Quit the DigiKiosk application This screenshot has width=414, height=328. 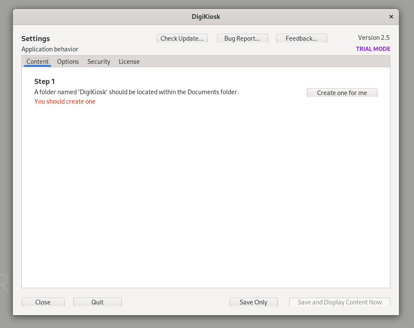(x=97, y=302)
